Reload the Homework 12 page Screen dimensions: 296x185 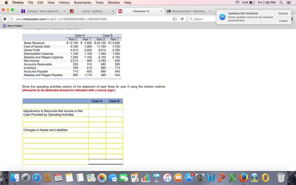pos(182,19)
